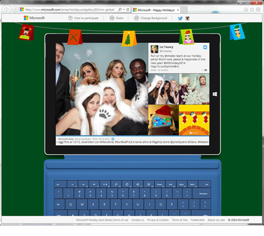Close the Happy Holidays tab

pos(178,10)
